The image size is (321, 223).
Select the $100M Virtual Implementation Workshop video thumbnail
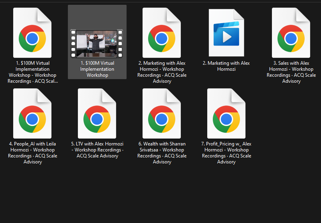(97, 42)
